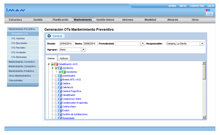Click the Desde date field
Image resolution: width=220 pixels, height=135 pixels.
[x=66, y=43]
